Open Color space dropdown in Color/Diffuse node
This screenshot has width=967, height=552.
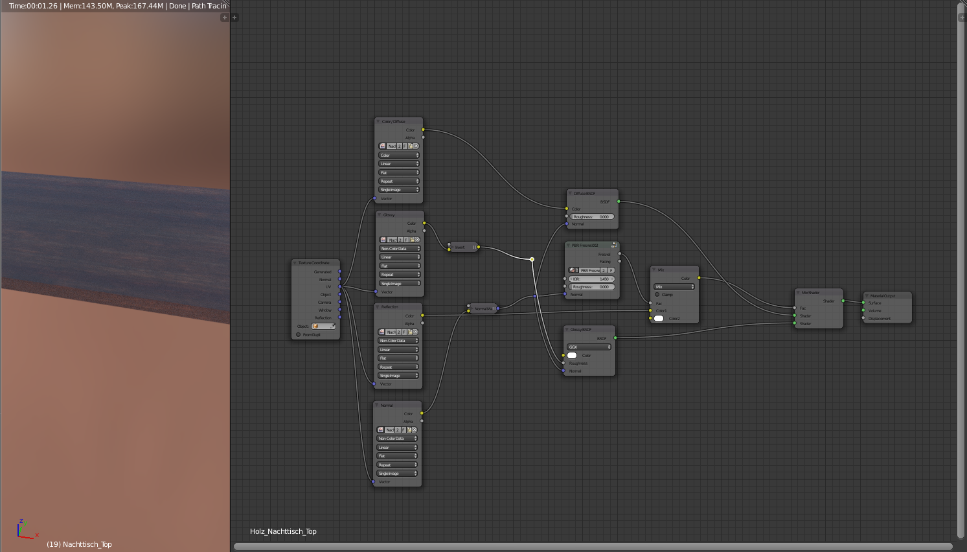click(399, 155)
